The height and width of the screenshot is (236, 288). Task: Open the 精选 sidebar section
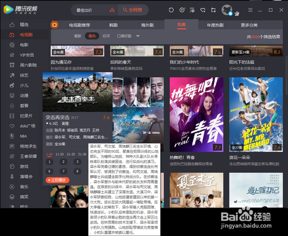click(24, 25)
